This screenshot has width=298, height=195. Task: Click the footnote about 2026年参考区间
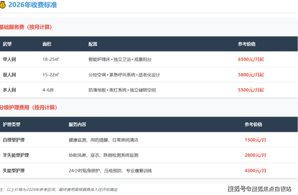pyautogui.click(x=59, y=189)
